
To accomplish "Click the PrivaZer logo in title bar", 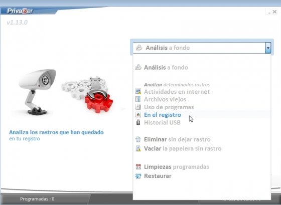I will (x=20, y=11).
